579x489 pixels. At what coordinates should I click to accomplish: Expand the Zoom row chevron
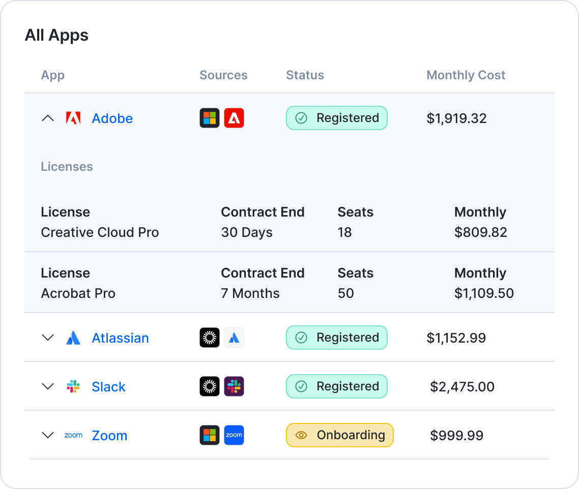pyautogui.click(x=48, y=435)
